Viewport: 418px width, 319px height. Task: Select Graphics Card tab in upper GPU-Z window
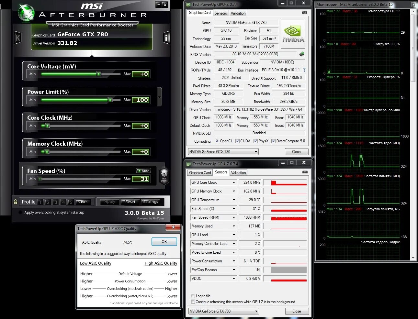[x=200, y=13]
